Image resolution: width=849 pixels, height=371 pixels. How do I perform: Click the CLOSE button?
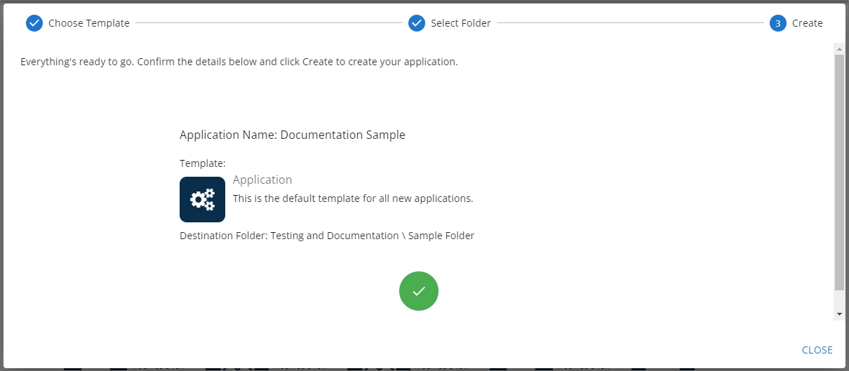pos(817,350)
